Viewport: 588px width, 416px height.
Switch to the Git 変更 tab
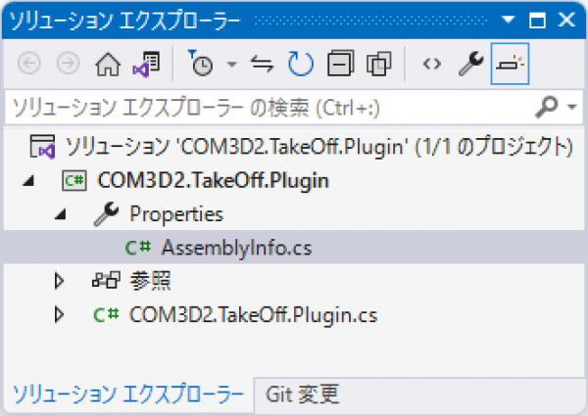click(x=302, y=394)
